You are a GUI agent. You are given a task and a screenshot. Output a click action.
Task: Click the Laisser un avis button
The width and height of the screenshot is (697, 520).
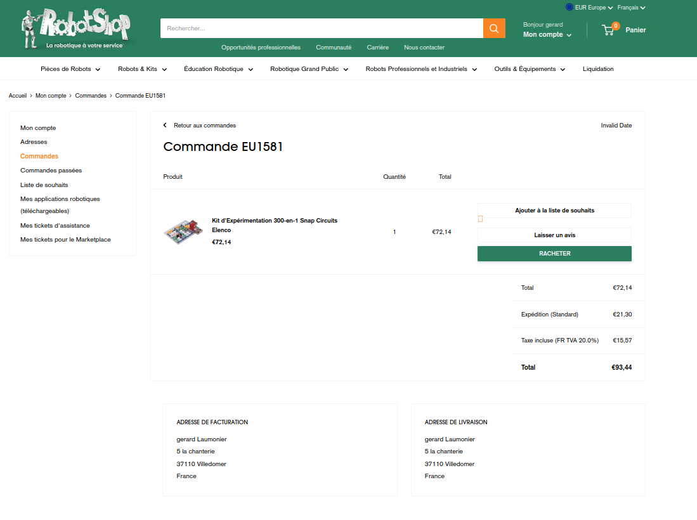point(554,235)
